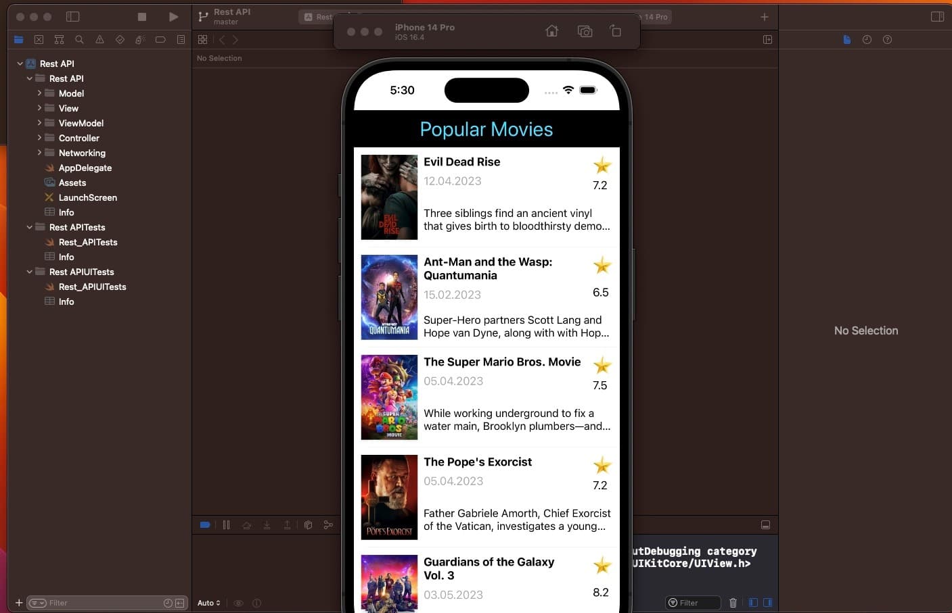This screenshot has height=613, width=952.
Task: Toggle recently modified files filter clock icon
Action: (168, 603)
